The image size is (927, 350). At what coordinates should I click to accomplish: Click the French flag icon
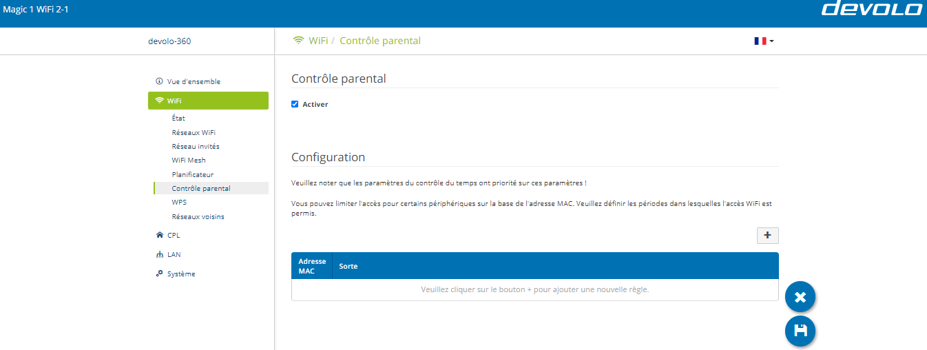(760, 41)
